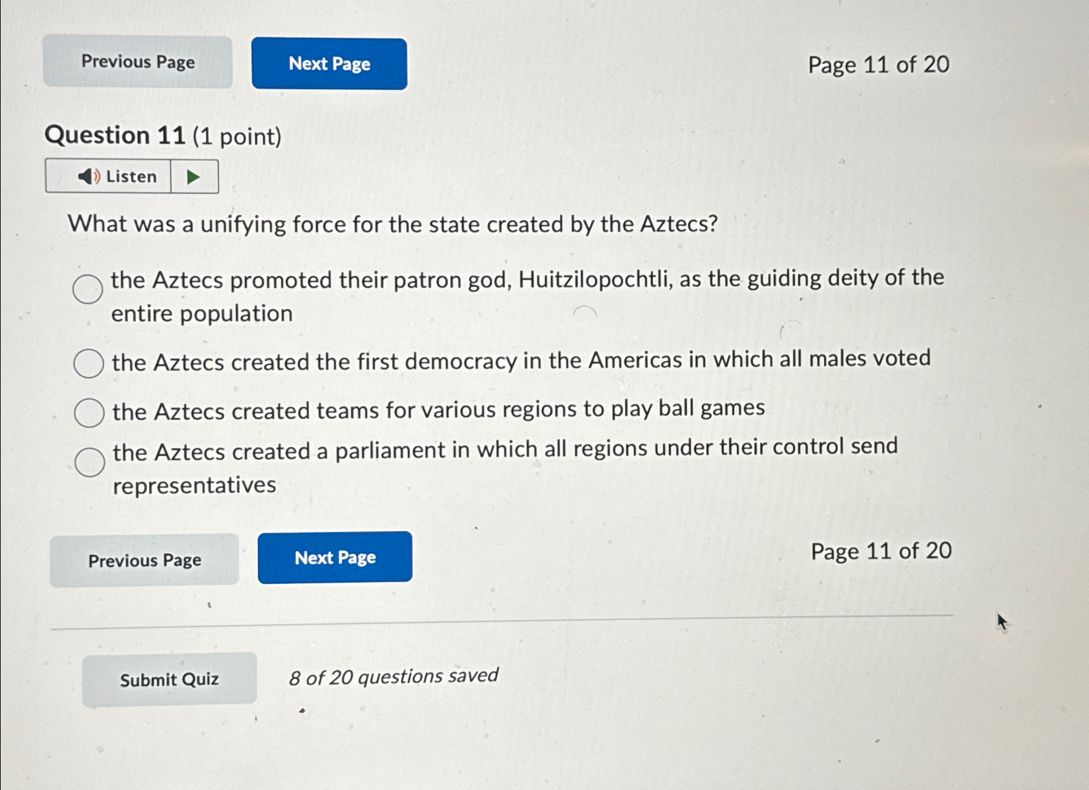This screenshot has width=1089, height=790.
Task: Click the top Previous Page button
Action: [x=137, y=63]
